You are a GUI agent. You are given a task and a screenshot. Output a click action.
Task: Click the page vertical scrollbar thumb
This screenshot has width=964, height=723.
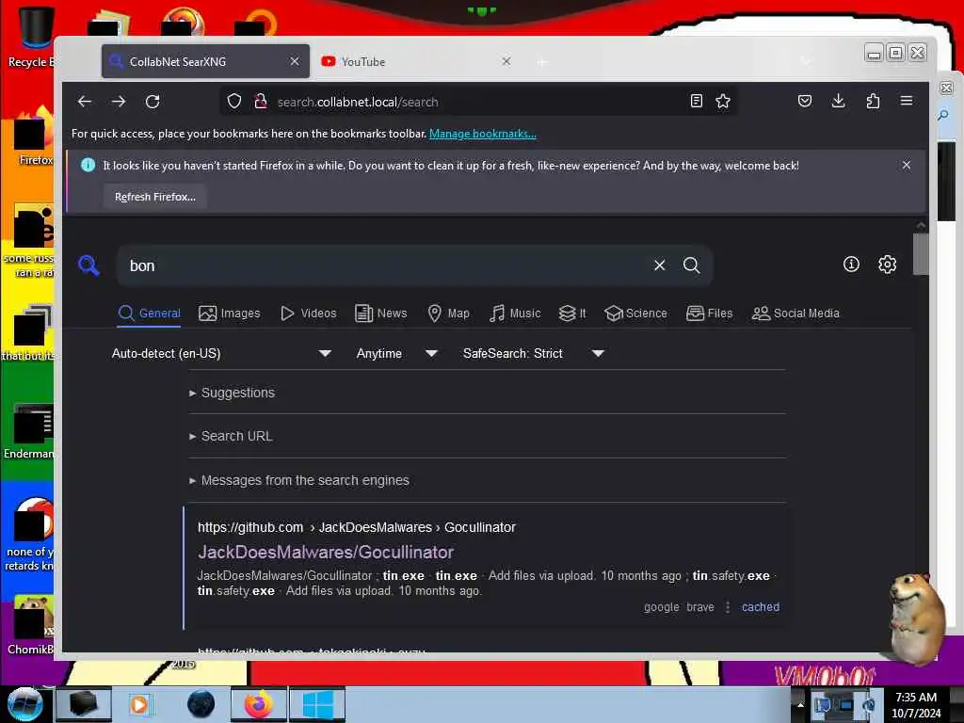pos(921,254)
